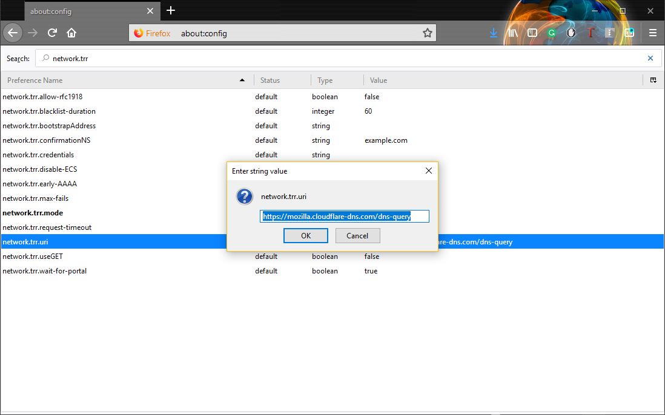The width and height of the screenshot is (665, 415).
Task: Toggle the sidebar view icon
Action: pyautogui.click(x=532, y=33)
